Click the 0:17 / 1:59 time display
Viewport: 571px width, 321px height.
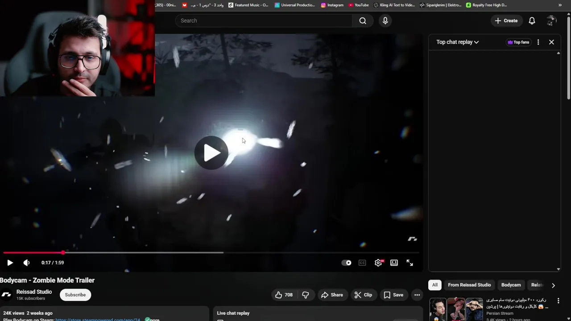coord(53,263)
